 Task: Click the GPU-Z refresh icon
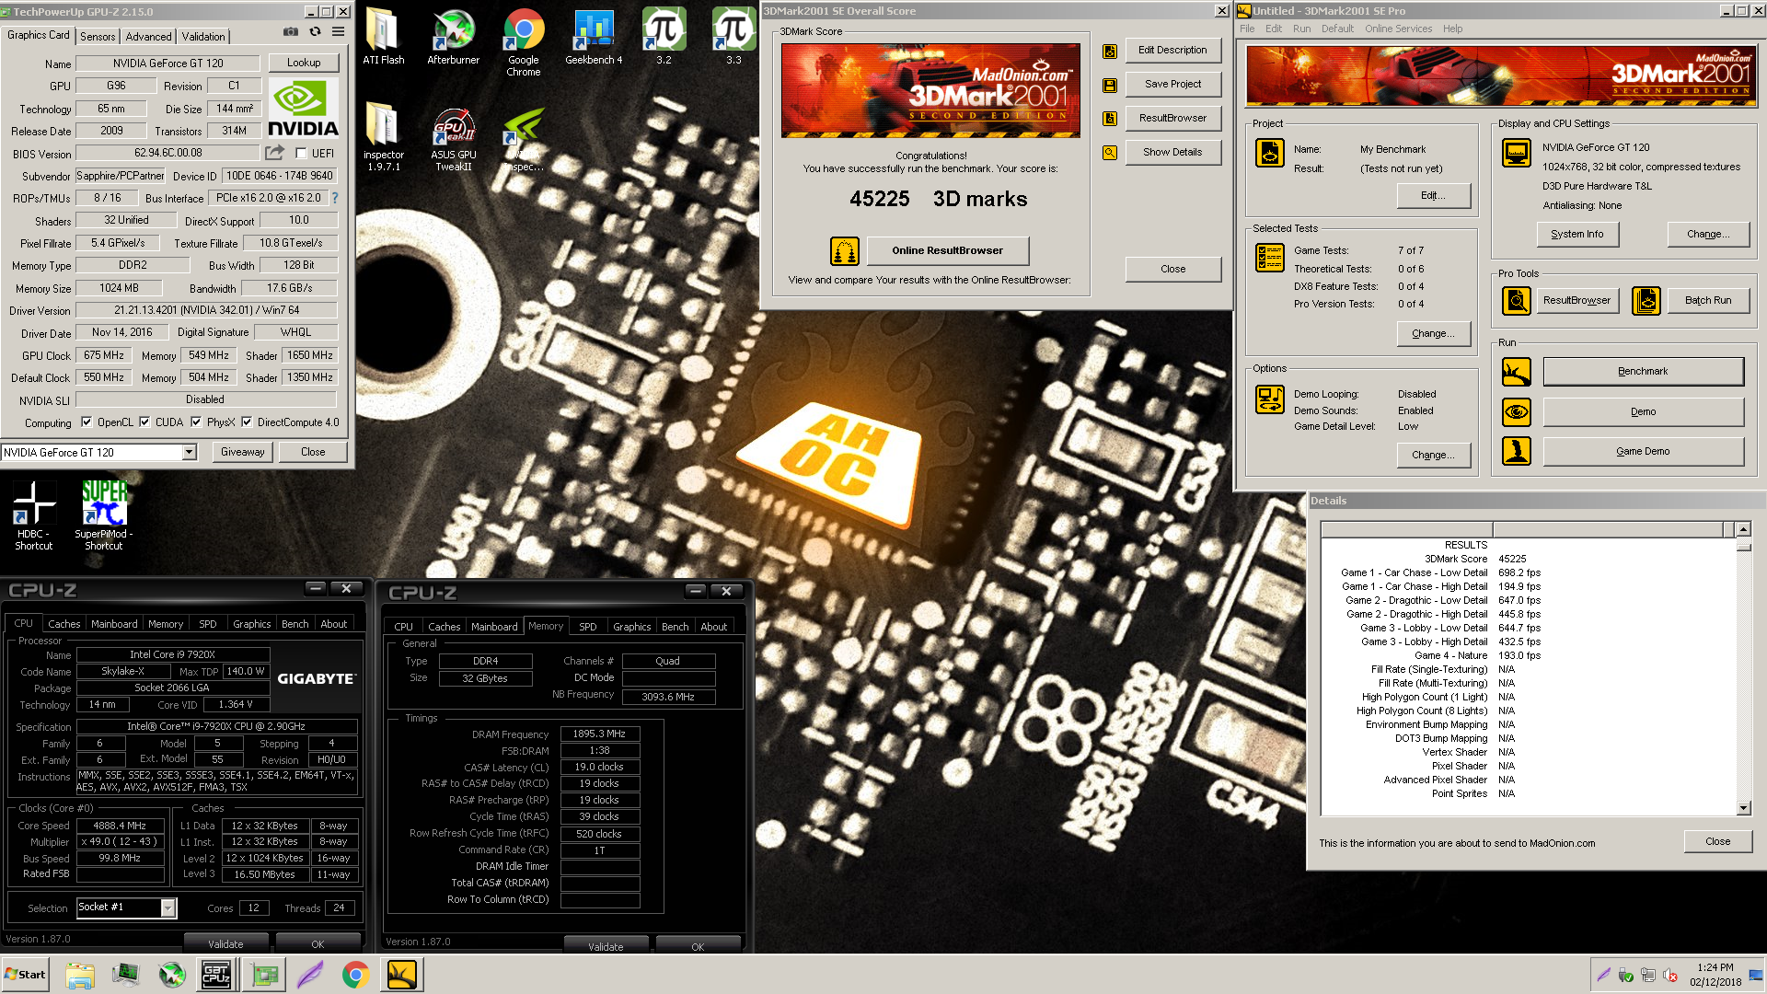point(315,32)
